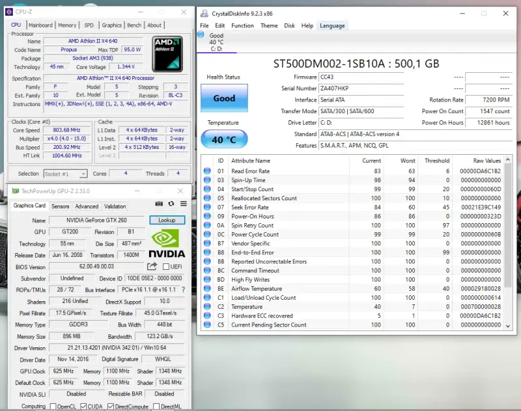Toggle the OpenCL checkbox
Viewport: 521px width, 411px height.
point(53,406)
